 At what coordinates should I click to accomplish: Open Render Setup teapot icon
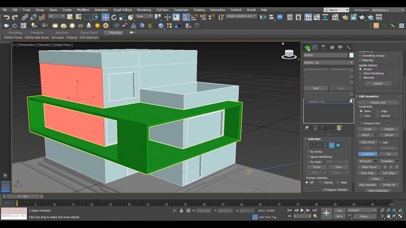coord(345,17)
